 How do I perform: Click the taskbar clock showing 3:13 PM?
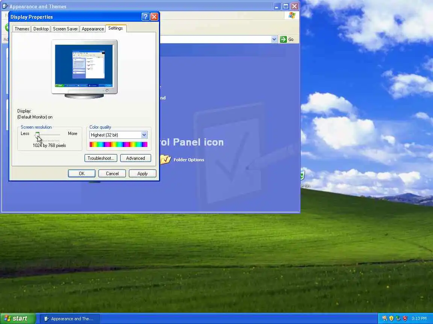419,318
